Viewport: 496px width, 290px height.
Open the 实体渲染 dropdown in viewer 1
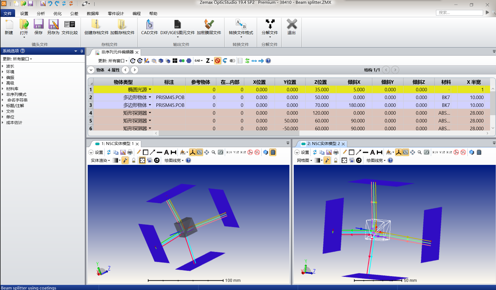[100, 160]
